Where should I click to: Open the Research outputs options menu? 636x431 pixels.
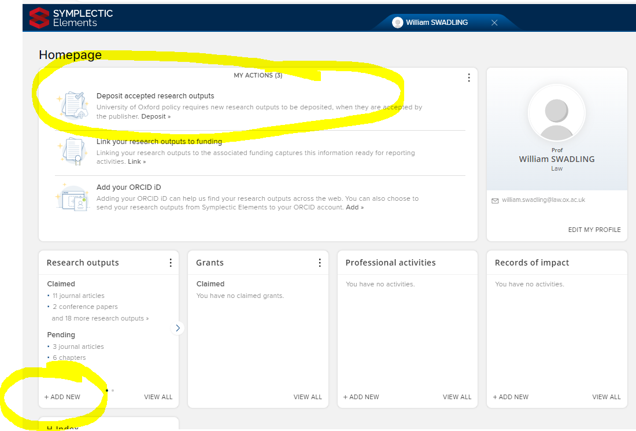point(170,263)
